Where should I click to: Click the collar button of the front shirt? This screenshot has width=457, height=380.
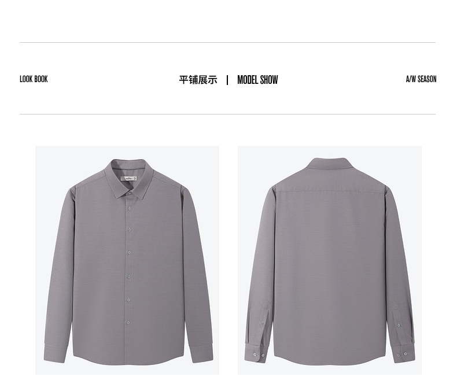tap(129, 193)
